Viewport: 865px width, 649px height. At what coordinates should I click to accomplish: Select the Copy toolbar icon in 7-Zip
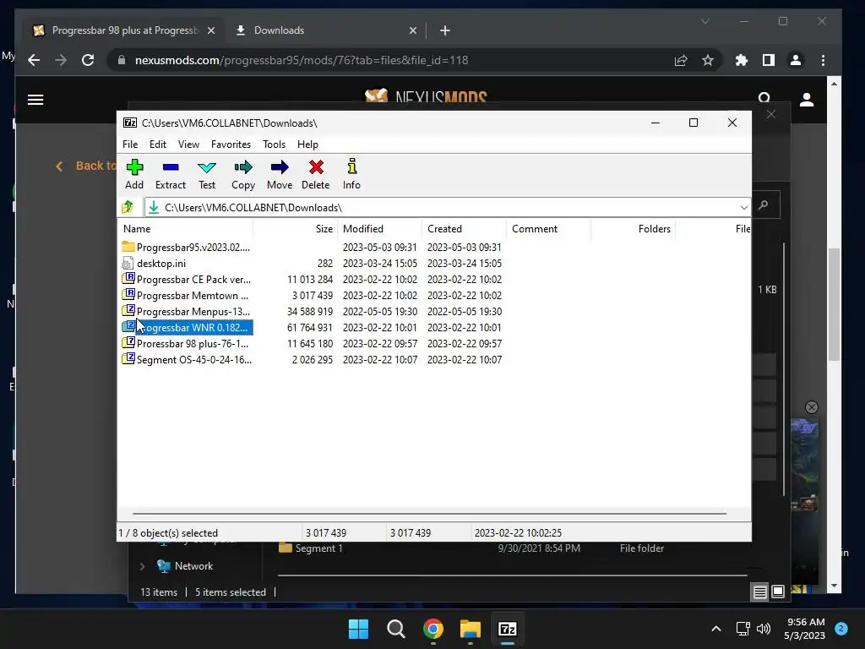pos(243,174)
